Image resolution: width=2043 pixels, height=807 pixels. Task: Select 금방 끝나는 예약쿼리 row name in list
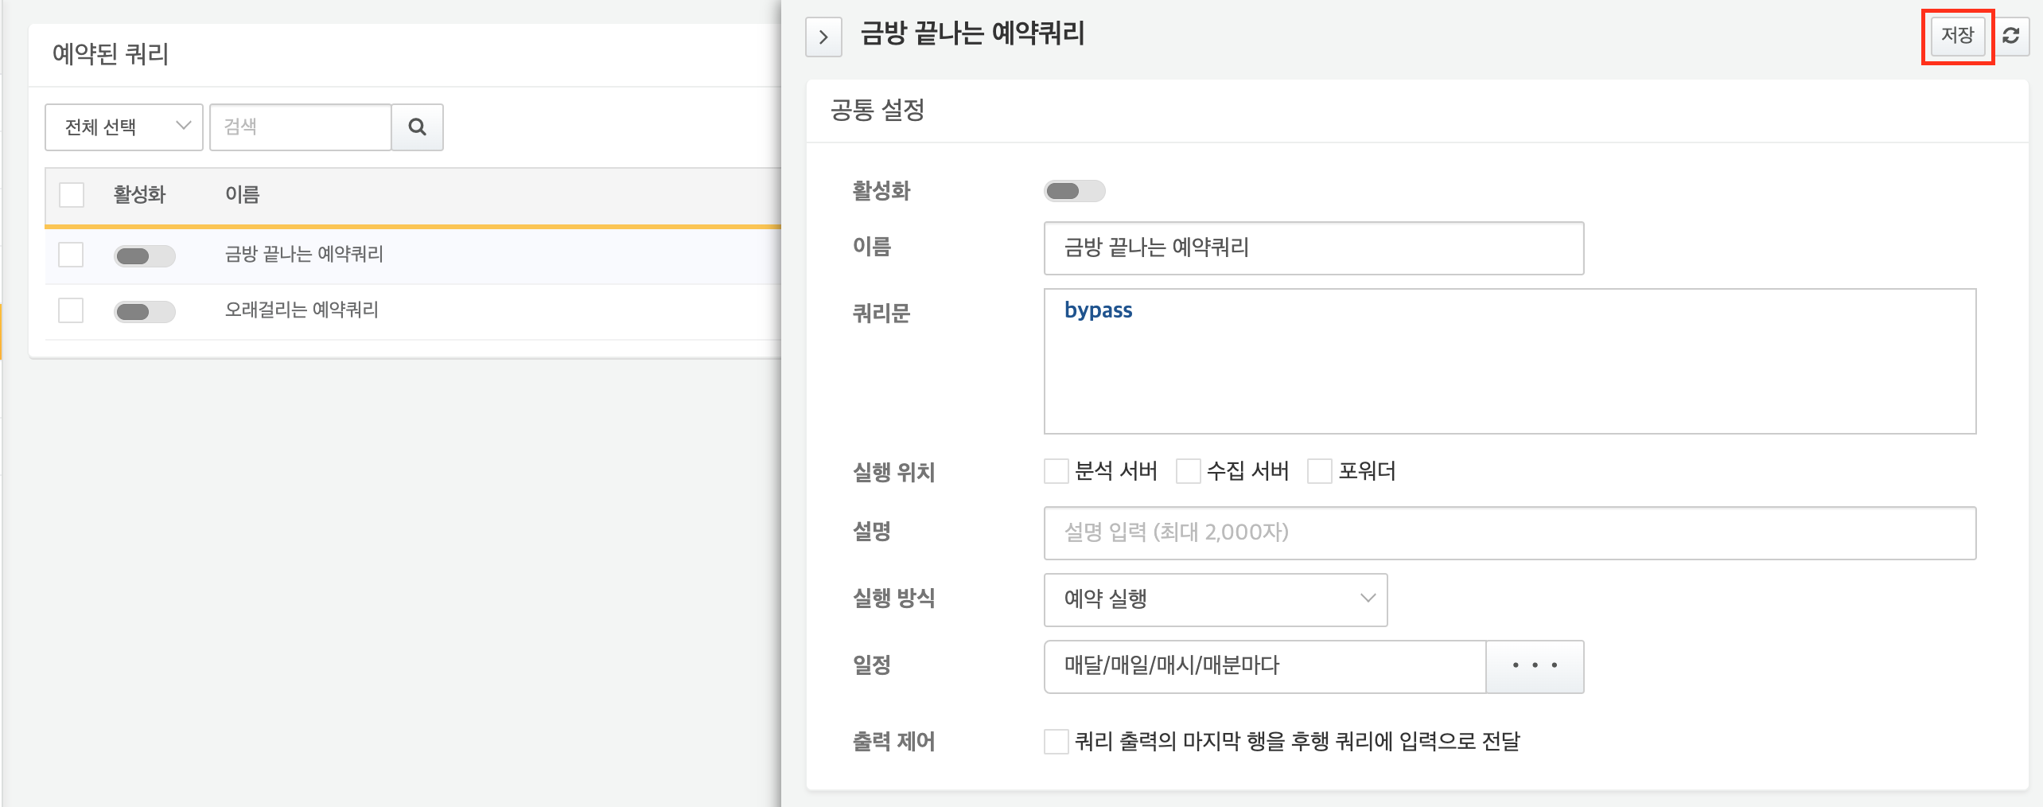304,255
